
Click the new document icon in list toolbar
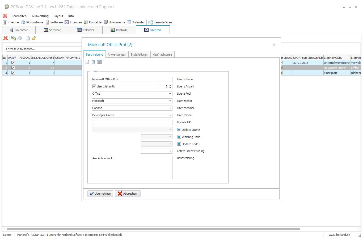(28, 38)
